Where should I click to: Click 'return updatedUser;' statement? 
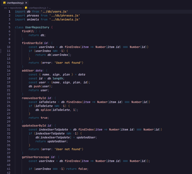tap(51, 141)
